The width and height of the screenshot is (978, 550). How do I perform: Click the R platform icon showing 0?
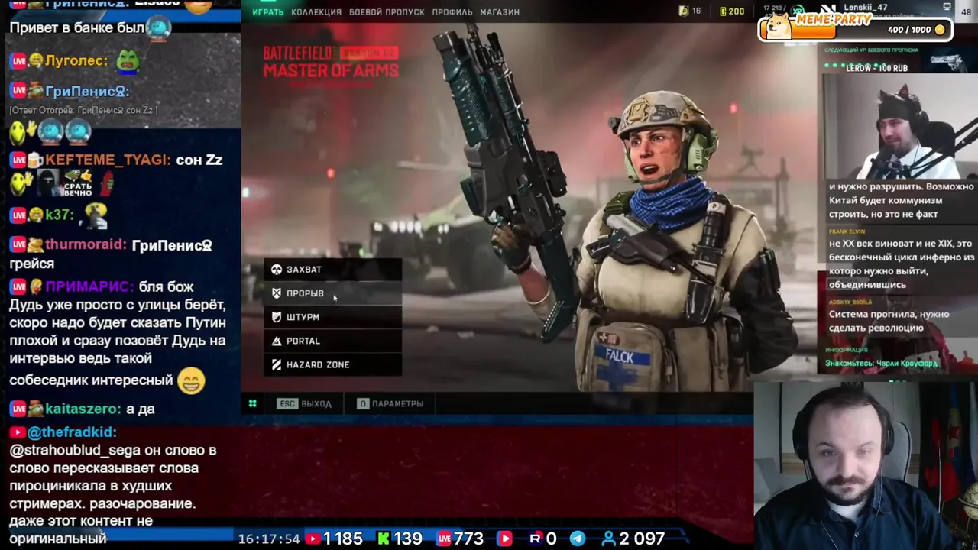tap(535, 539)
